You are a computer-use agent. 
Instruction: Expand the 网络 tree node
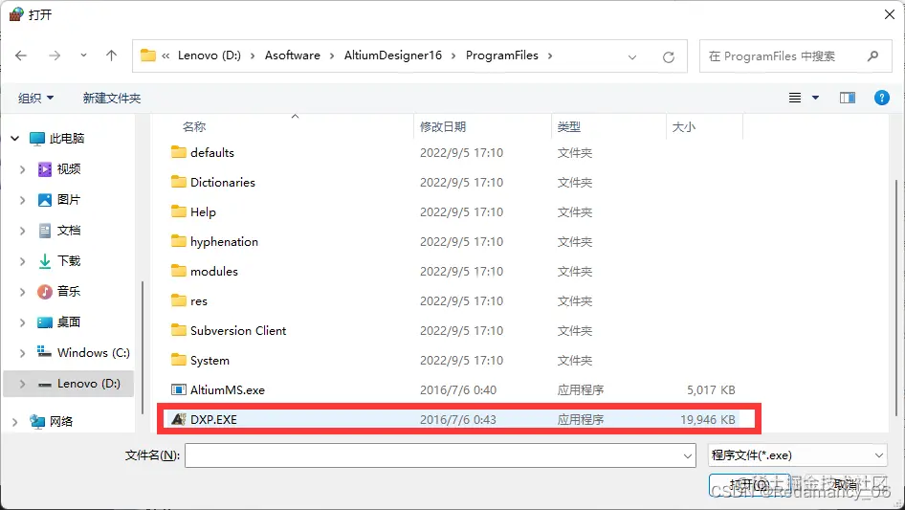(15, 422)
